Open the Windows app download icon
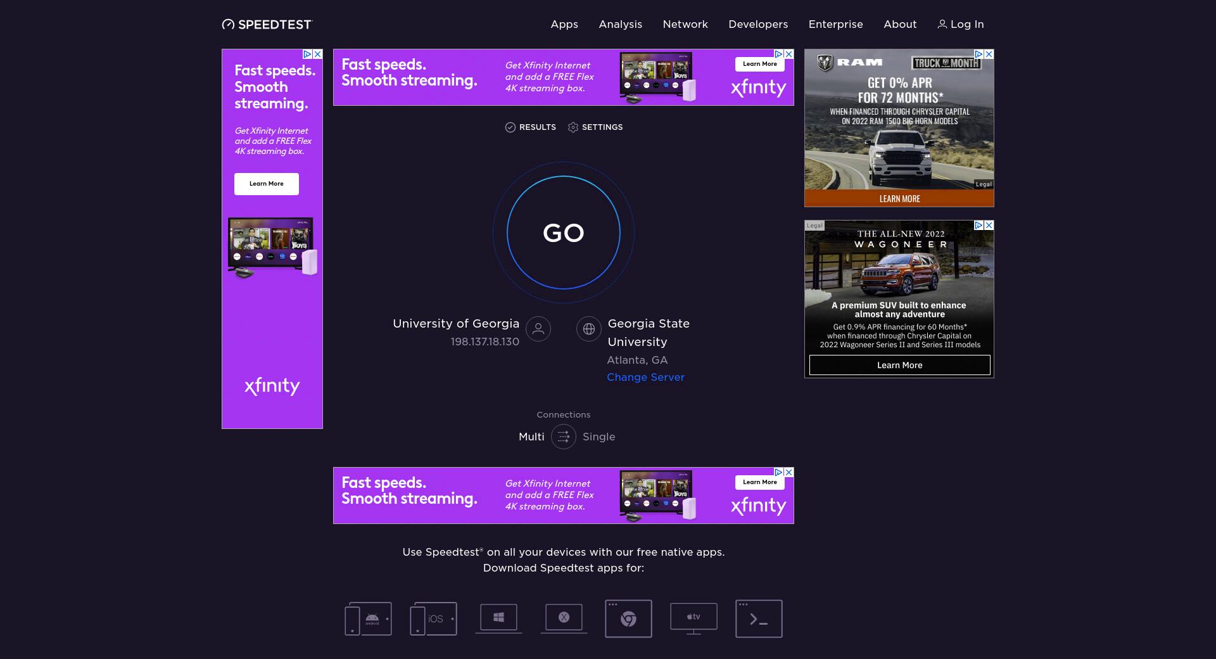This screenshot has height=659, width=1216. click(x=498, y=618)
